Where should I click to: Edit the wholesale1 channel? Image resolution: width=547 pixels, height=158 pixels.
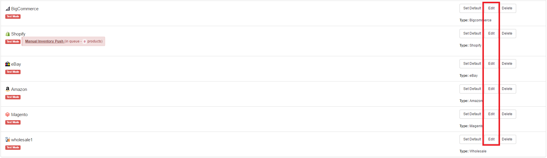[x=491, y=139]
